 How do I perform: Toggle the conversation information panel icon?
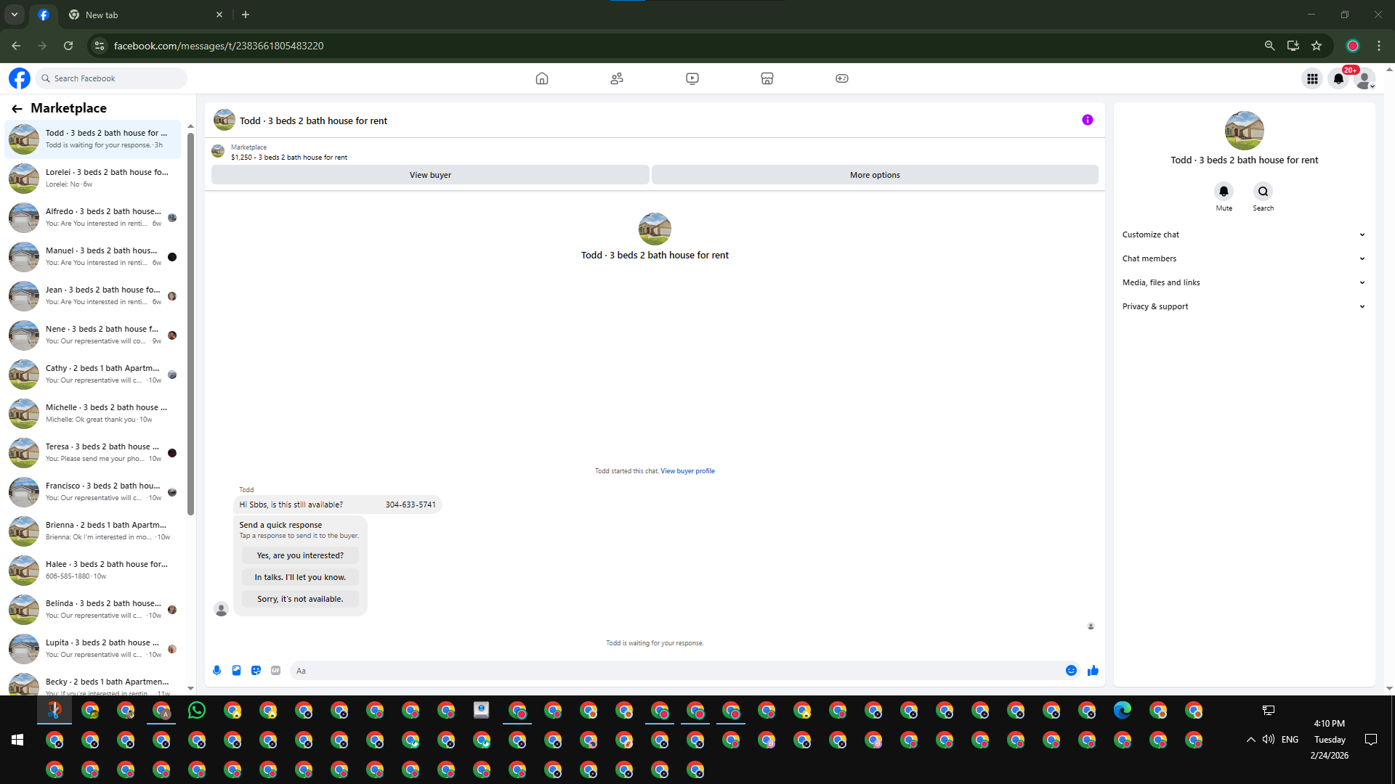click(1087, 121)
